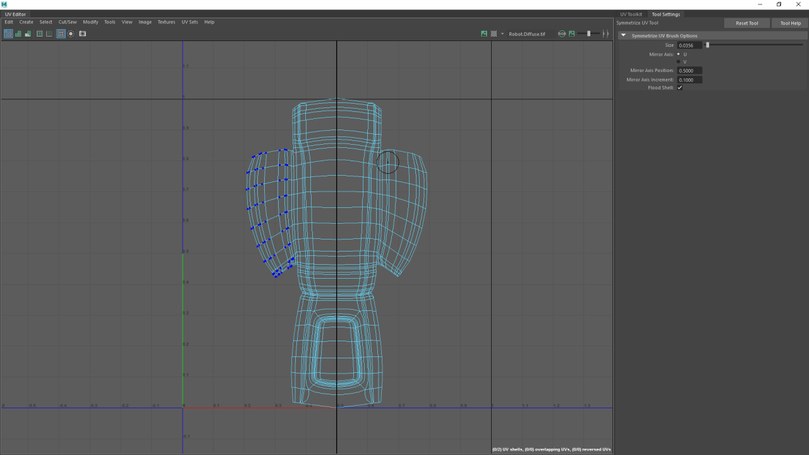Switch to the UV Toolkit tab

click(631, 14)
